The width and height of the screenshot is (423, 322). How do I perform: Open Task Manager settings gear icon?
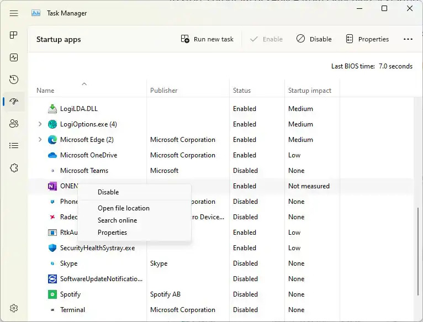14,308
